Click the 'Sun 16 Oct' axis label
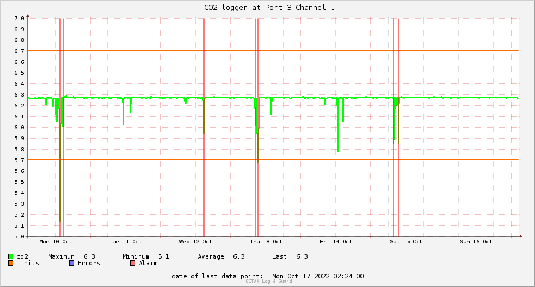535x287 pixels. pyautogui.click(x=476, y=242)
